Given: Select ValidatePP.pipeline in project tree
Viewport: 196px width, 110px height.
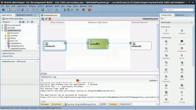Looking at the screenshot, I should pyautogui.click(x=18, y=49).
